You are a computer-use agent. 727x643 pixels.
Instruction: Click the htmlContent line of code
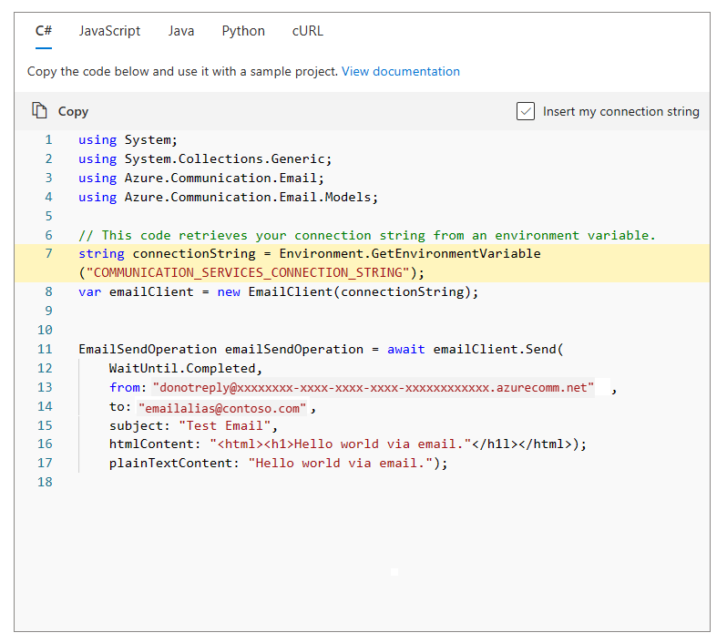click(347, 444)
